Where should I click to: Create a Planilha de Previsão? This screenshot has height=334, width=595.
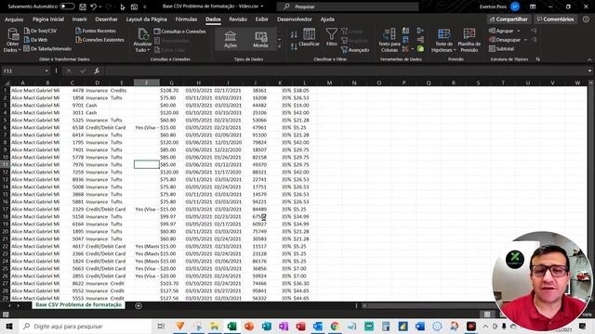[x=469, y=40]
